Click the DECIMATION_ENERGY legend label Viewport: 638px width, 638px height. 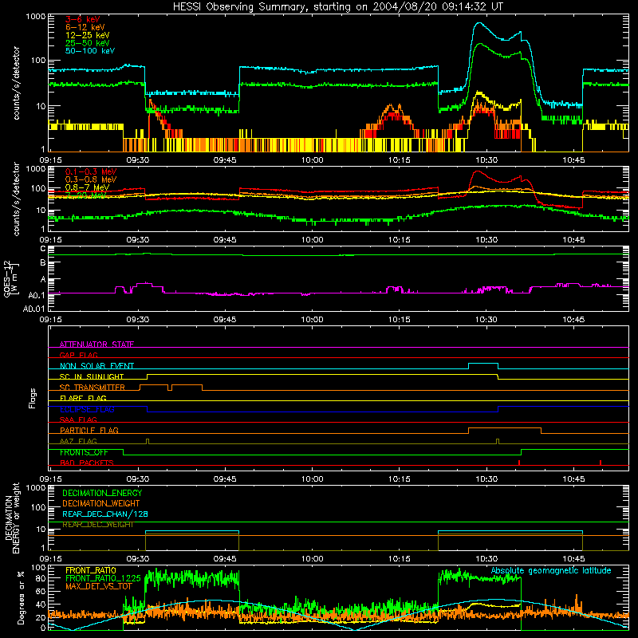[102, 493]
